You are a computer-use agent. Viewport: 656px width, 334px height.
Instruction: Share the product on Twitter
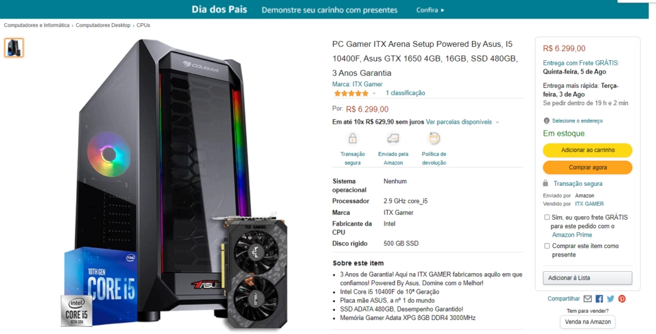[611, 299]
